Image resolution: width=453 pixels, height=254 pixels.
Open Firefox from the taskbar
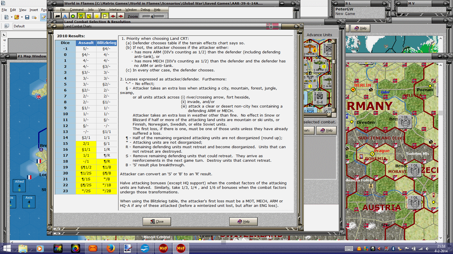coord(110,248)
